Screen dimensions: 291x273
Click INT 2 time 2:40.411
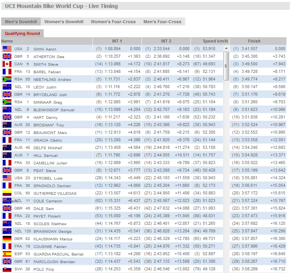pyautogui.click(x=161, y=79)
